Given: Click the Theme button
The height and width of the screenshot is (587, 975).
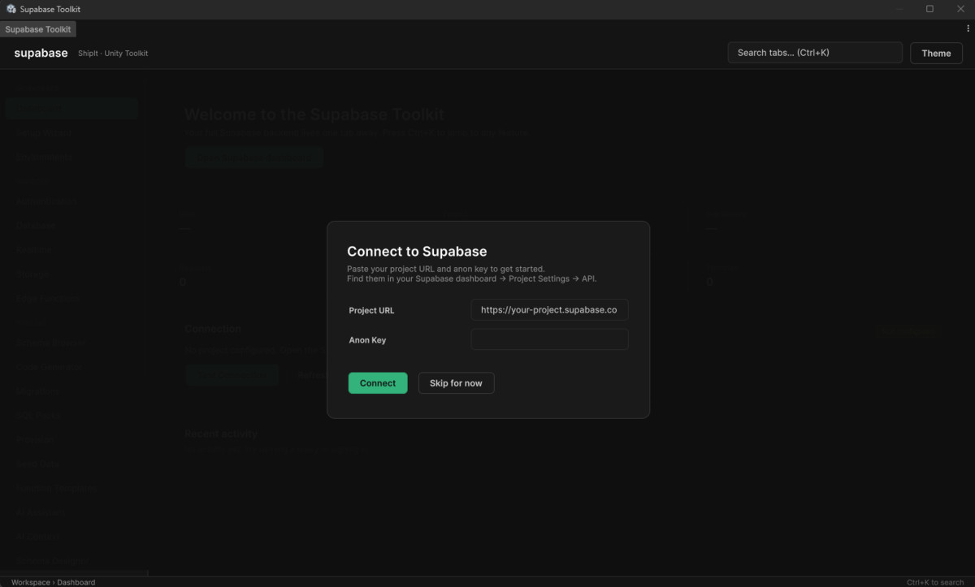Looking at the screenshot, I should (x=936, y=53).
